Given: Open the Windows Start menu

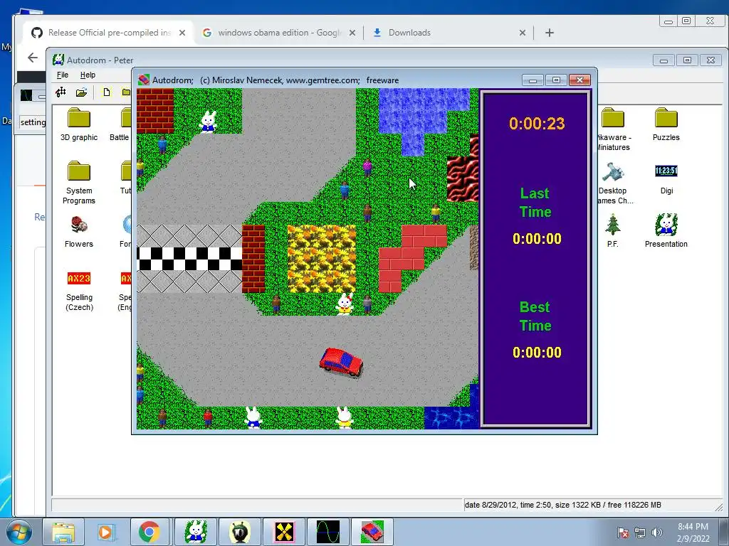Looking at the screenshot, I should 19,532.
